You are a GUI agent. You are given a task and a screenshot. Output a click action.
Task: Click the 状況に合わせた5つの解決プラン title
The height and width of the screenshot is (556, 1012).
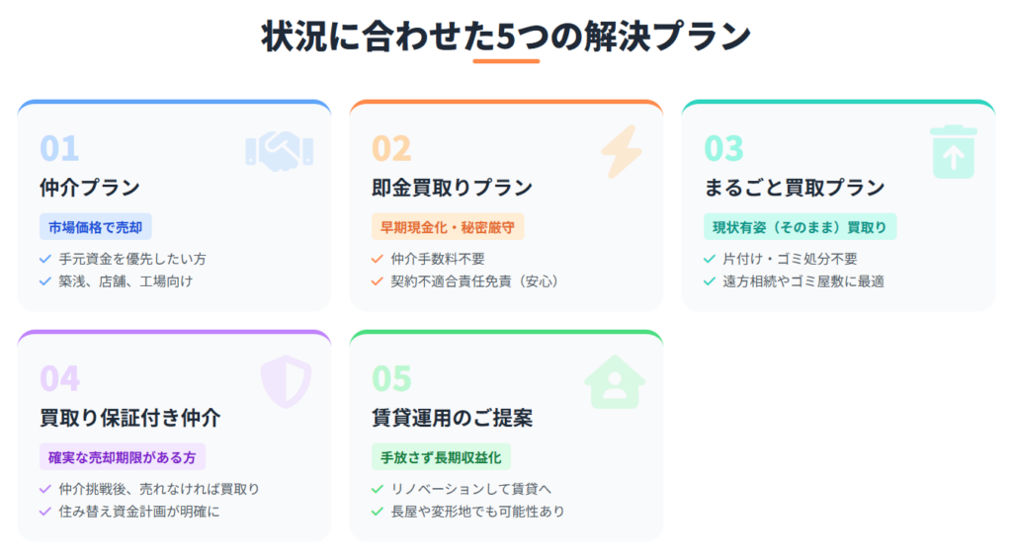[506, 36]
